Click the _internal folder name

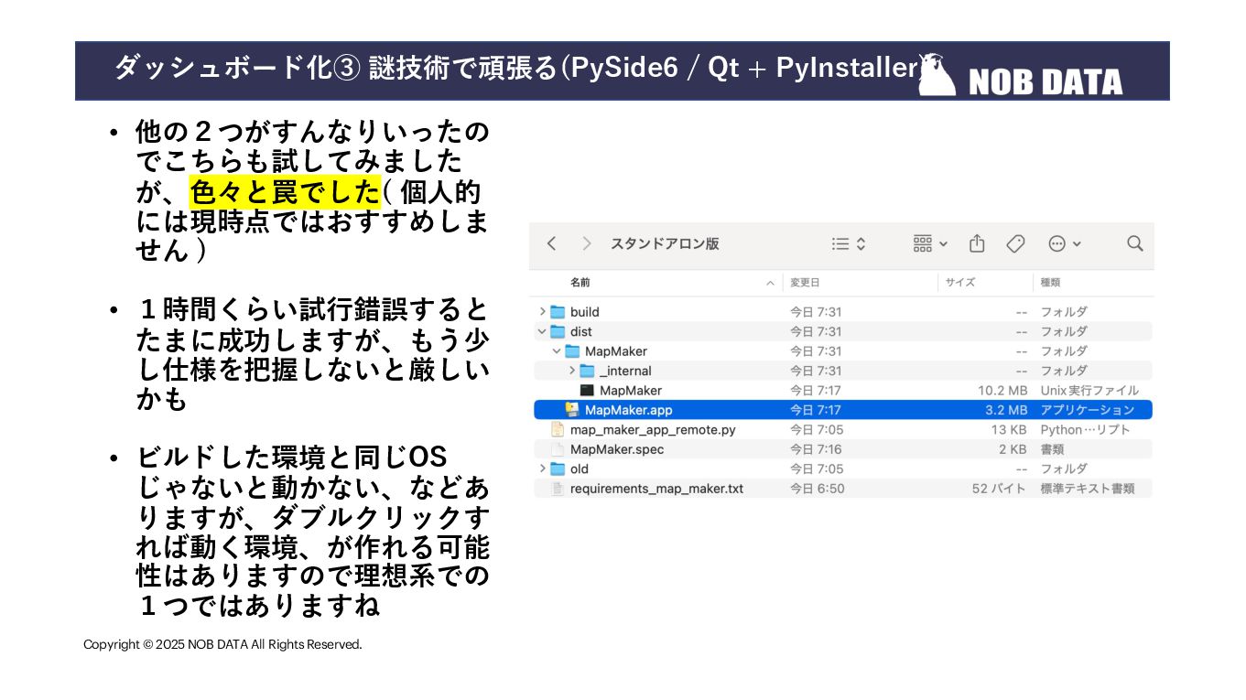pos(625,371)
